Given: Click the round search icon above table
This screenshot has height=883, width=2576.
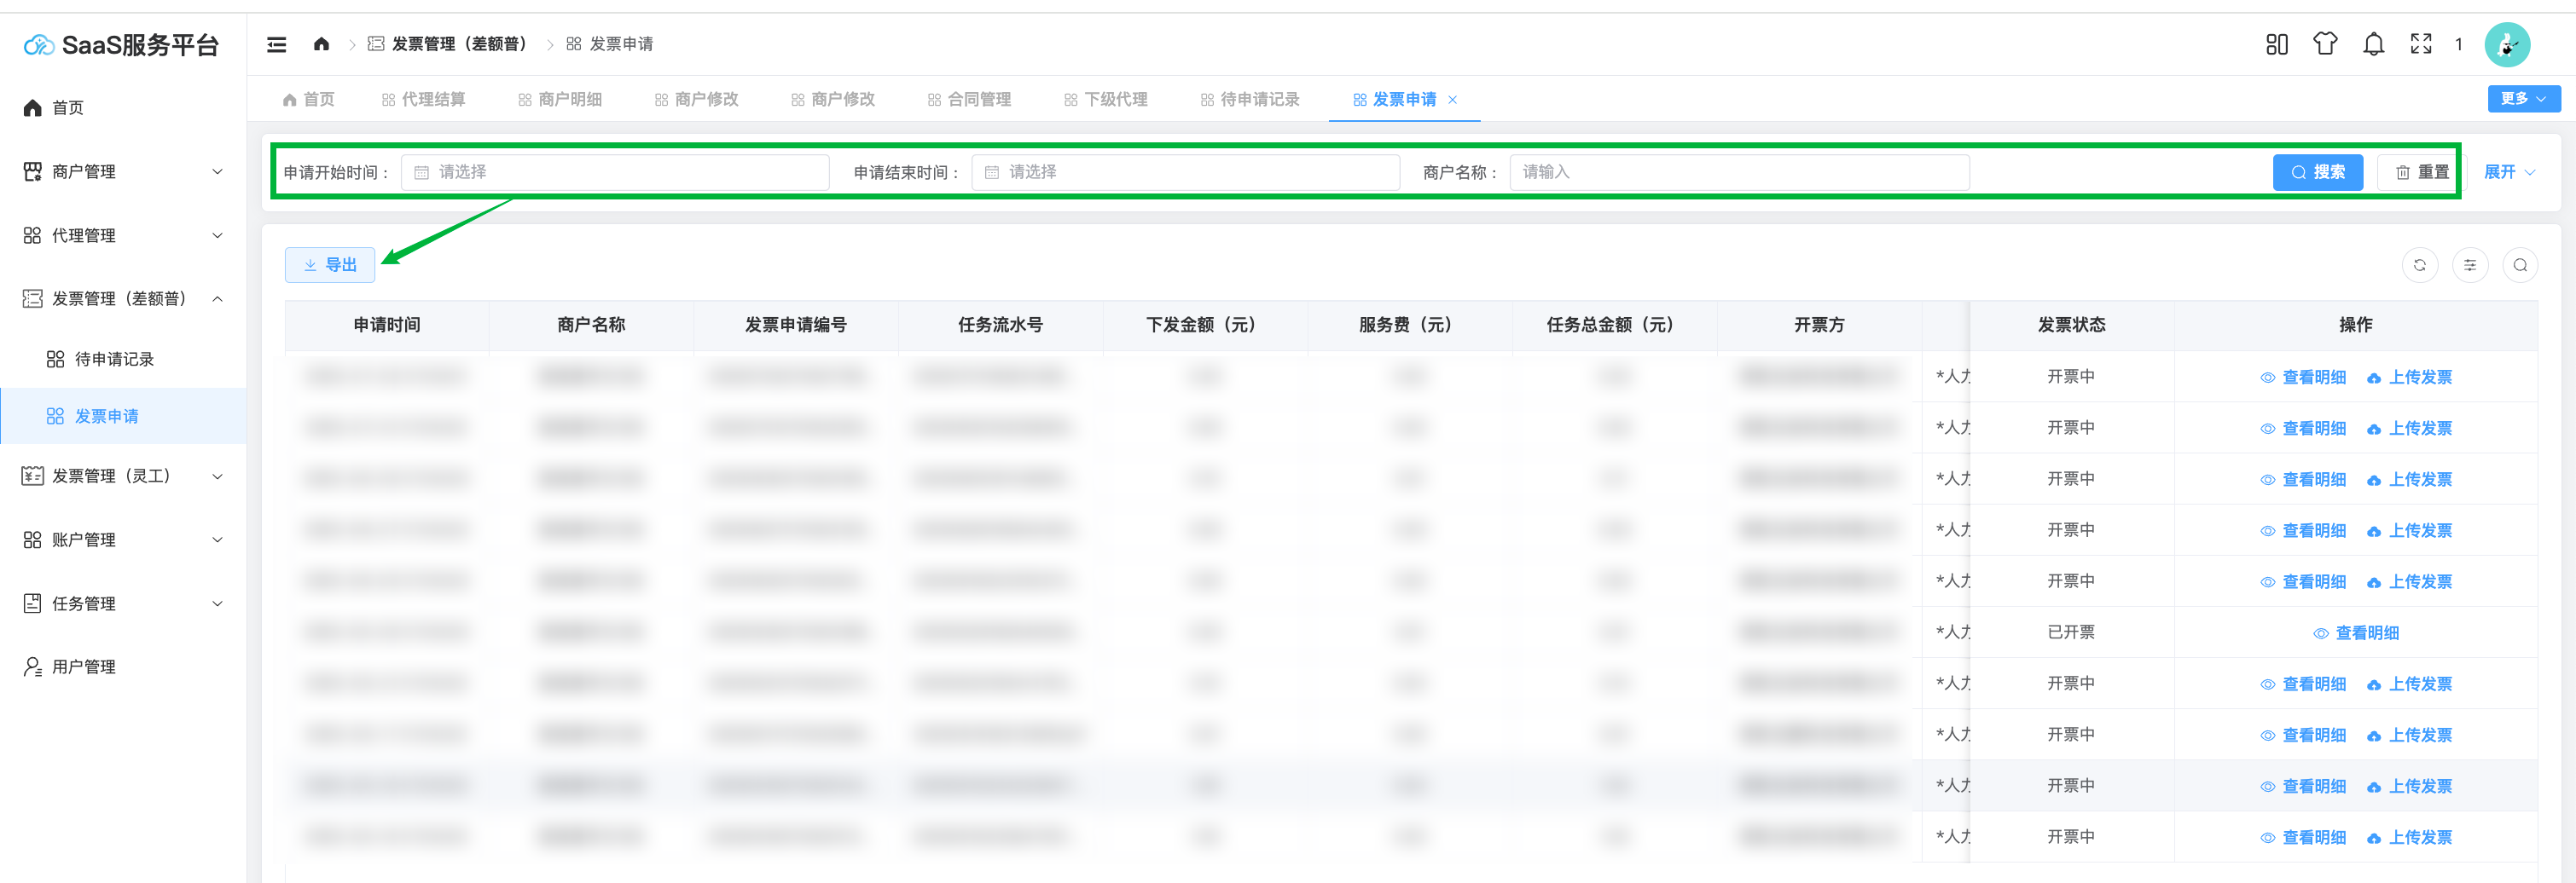Looking at the screenshot, I should click(2519, 265).
